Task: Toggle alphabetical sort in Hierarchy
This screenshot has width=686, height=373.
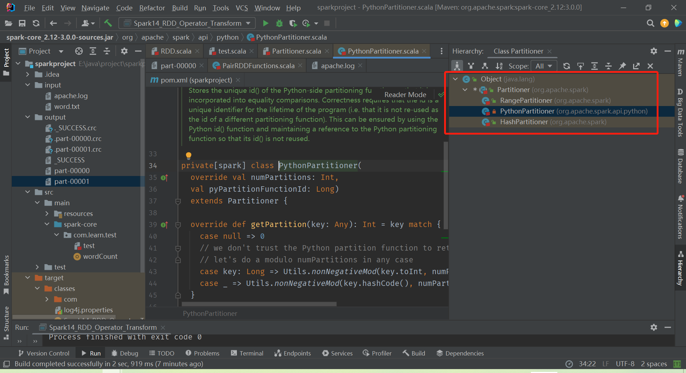Action: click(499, 66)
